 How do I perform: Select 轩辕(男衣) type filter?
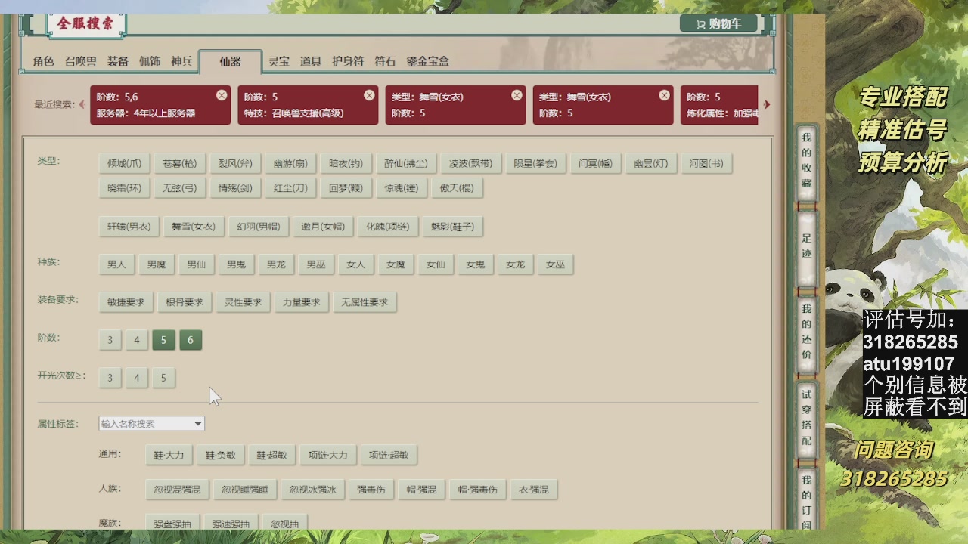(129, 226)
